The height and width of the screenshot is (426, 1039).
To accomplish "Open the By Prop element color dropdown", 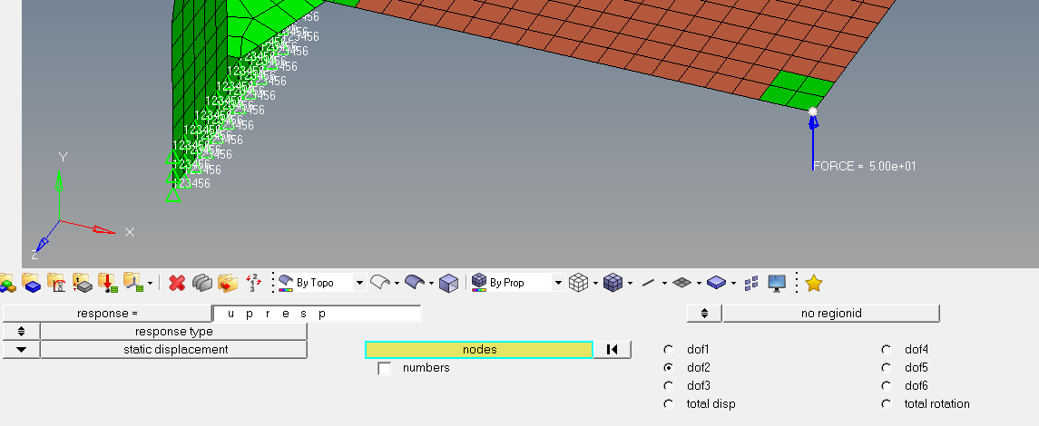I will (x=558, y=283).
